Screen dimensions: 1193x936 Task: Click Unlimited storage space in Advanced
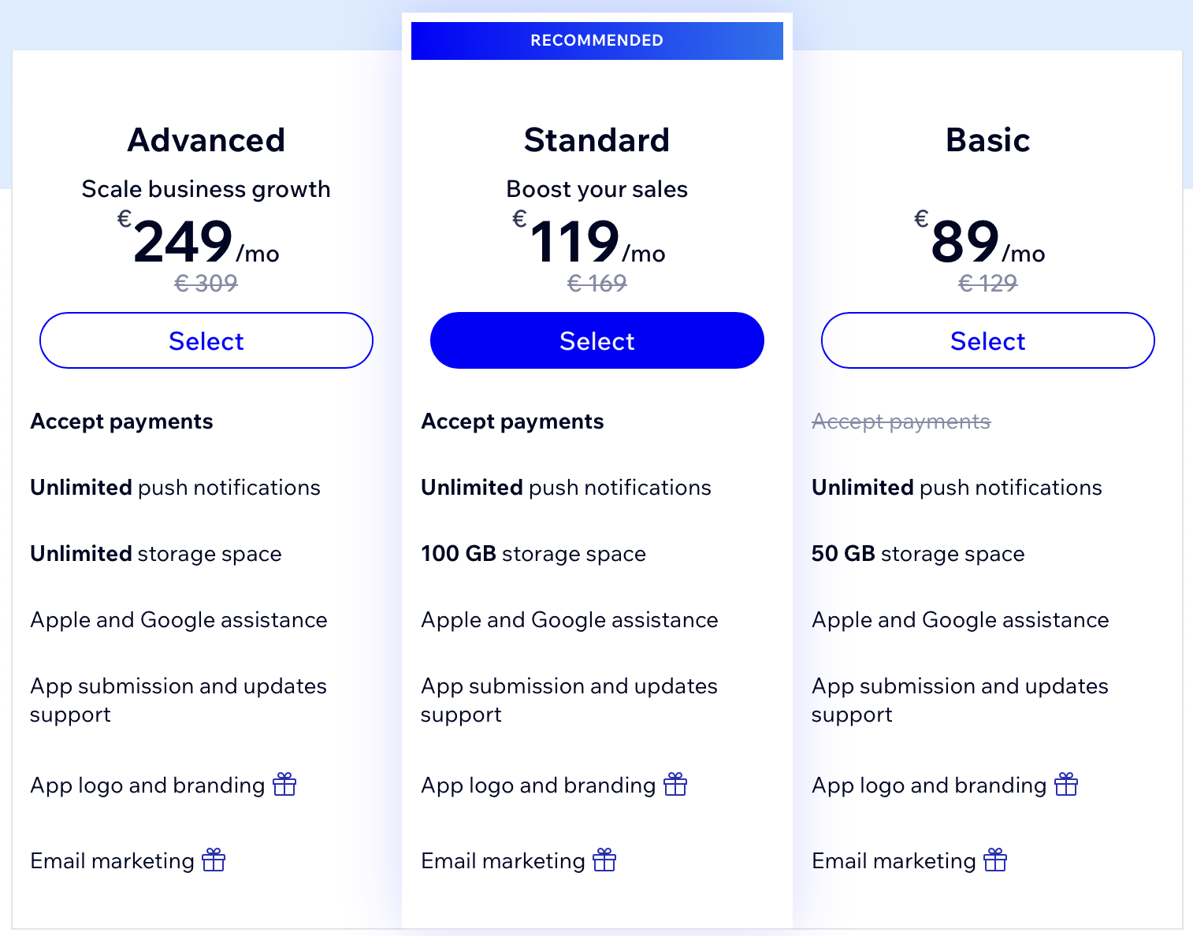tap(156, 554)
